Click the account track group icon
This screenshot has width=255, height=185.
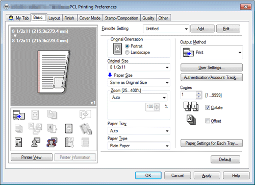(x=52, y=142)
